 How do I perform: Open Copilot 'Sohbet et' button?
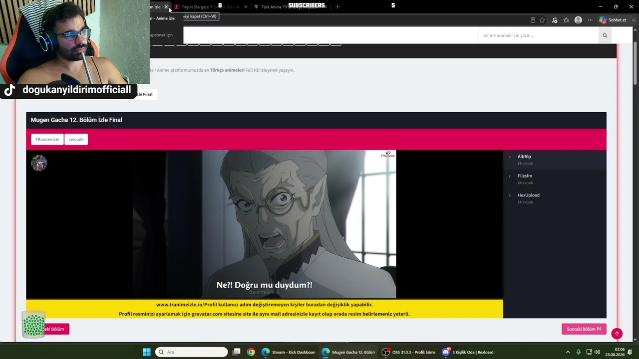point(613,20)
